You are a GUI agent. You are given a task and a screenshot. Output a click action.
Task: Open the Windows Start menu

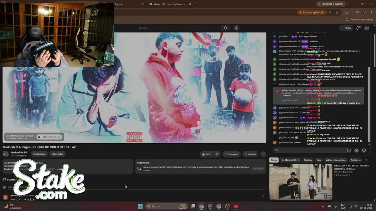coord(140,206)
